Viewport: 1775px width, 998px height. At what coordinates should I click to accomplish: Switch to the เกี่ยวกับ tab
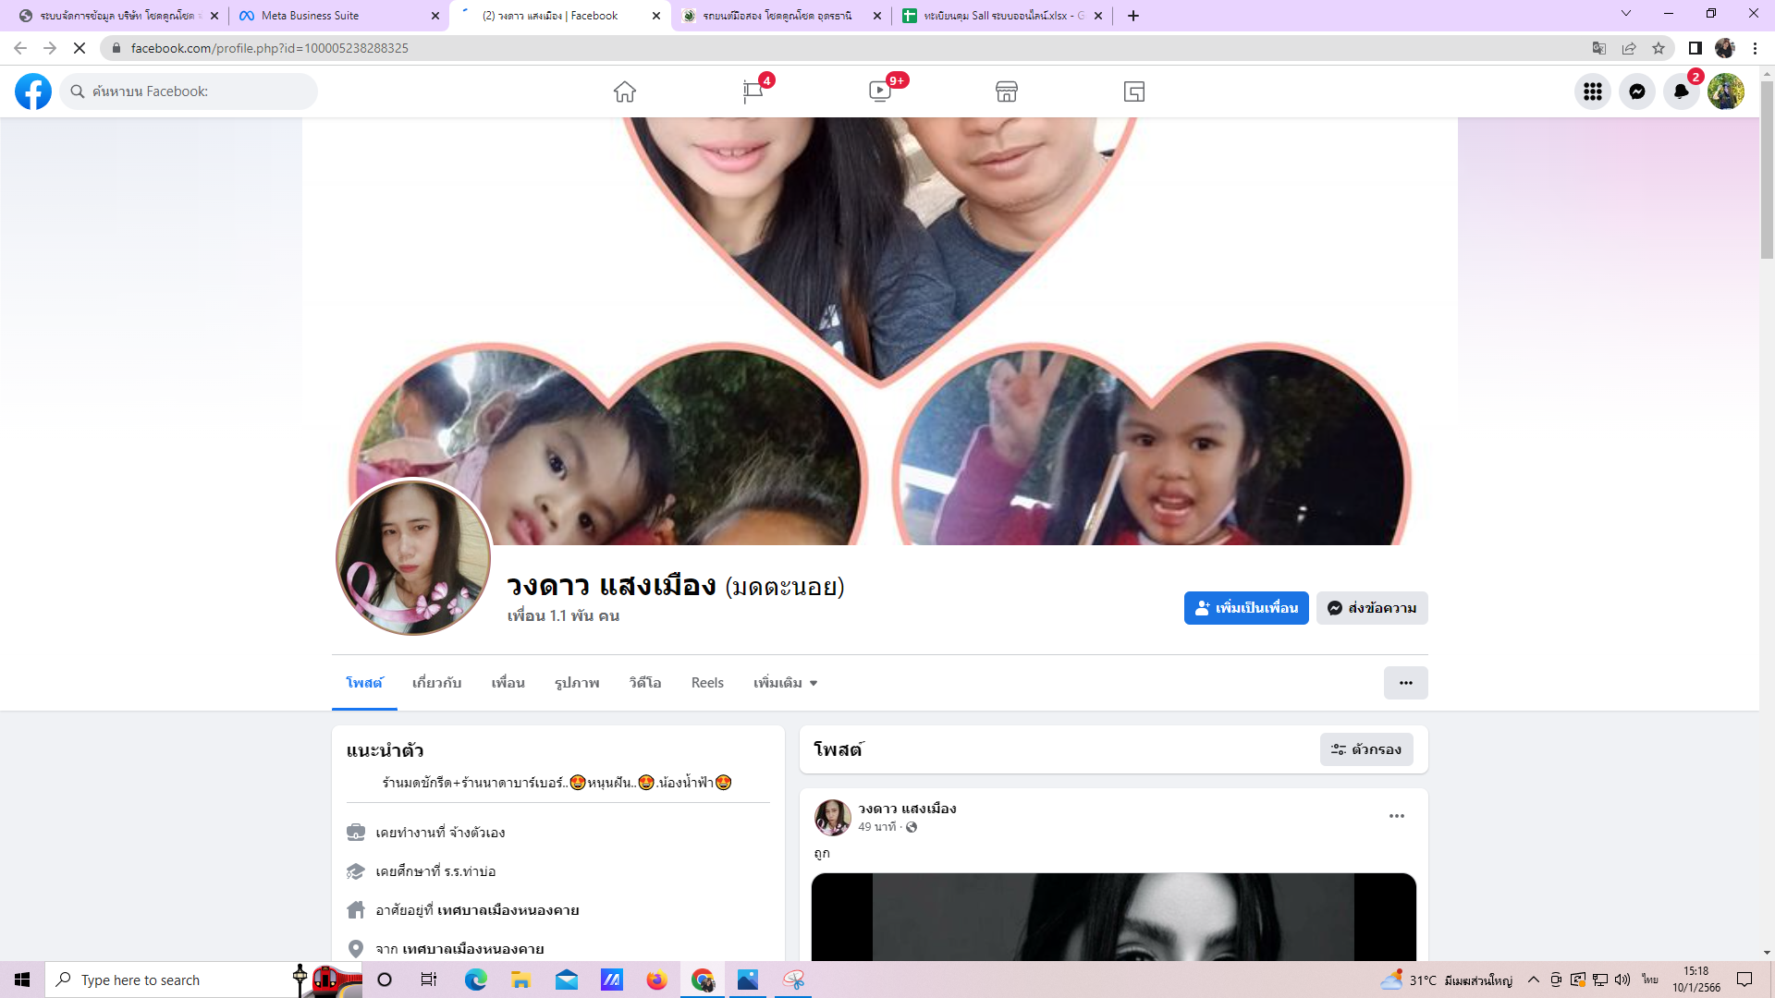(x=436, y=683)
